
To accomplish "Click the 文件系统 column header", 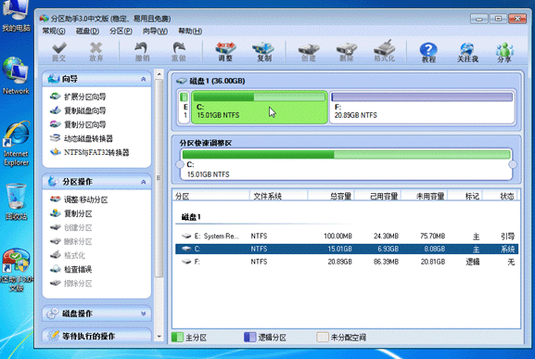I will [278, 196].
